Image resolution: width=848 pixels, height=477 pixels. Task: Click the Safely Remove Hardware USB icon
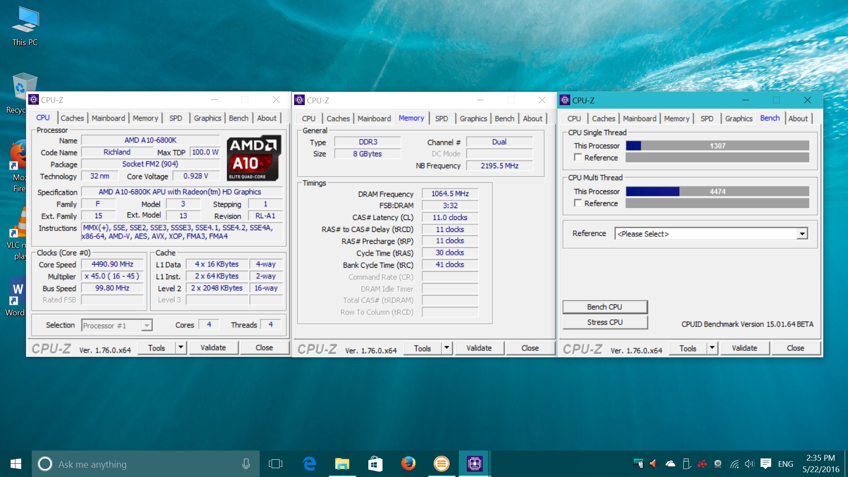pyautogui.click(x=686, y=464)
